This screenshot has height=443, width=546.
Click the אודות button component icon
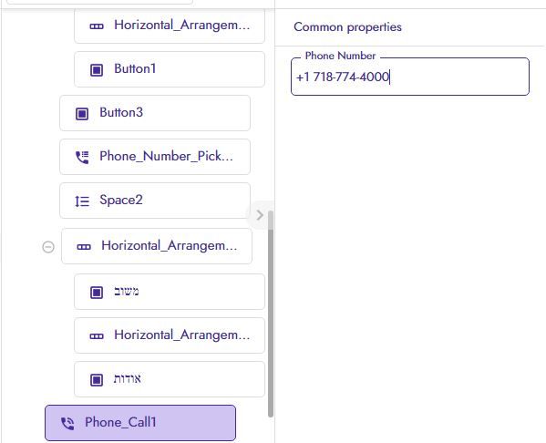point(97,379)
